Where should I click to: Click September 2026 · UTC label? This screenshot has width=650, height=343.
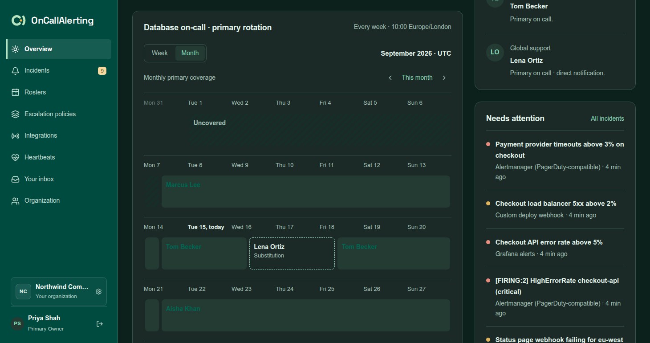416,53
